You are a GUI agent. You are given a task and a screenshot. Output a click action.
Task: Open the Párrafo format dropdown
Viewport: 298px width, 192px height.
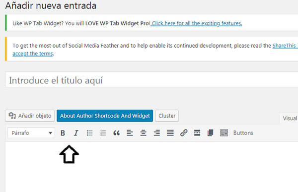pyautogui.click(x=31, y=133)
